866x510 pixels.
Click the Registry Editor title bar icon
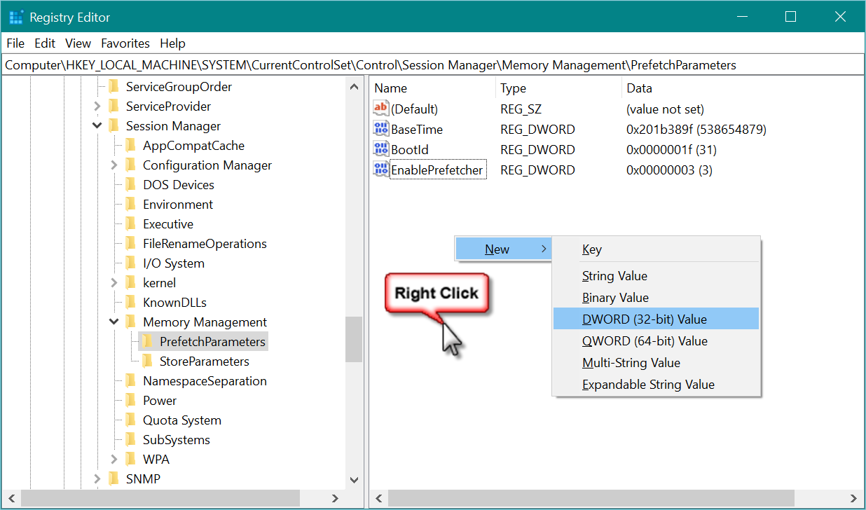point(16,18)
